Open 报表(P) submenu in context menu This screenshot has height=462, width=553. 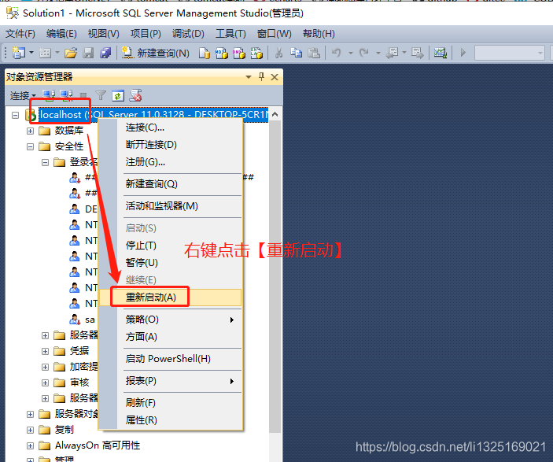[x=171, y=381]
